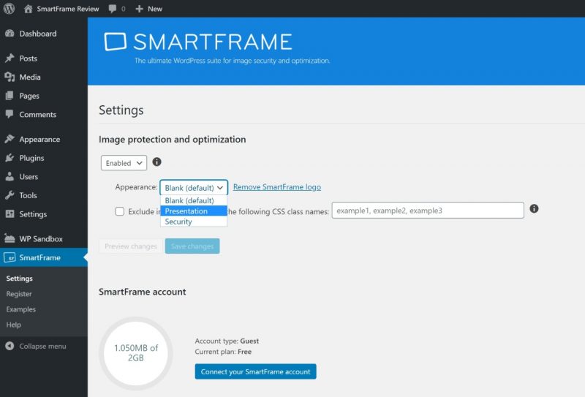Click the WP Sandbox icon
585x397 pixels.
click(10, 238)
